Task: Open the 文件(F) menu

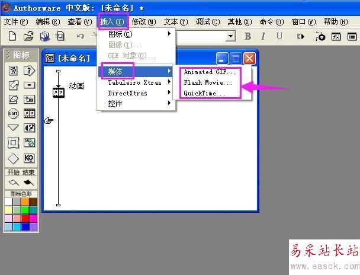Action: [16, 22]
